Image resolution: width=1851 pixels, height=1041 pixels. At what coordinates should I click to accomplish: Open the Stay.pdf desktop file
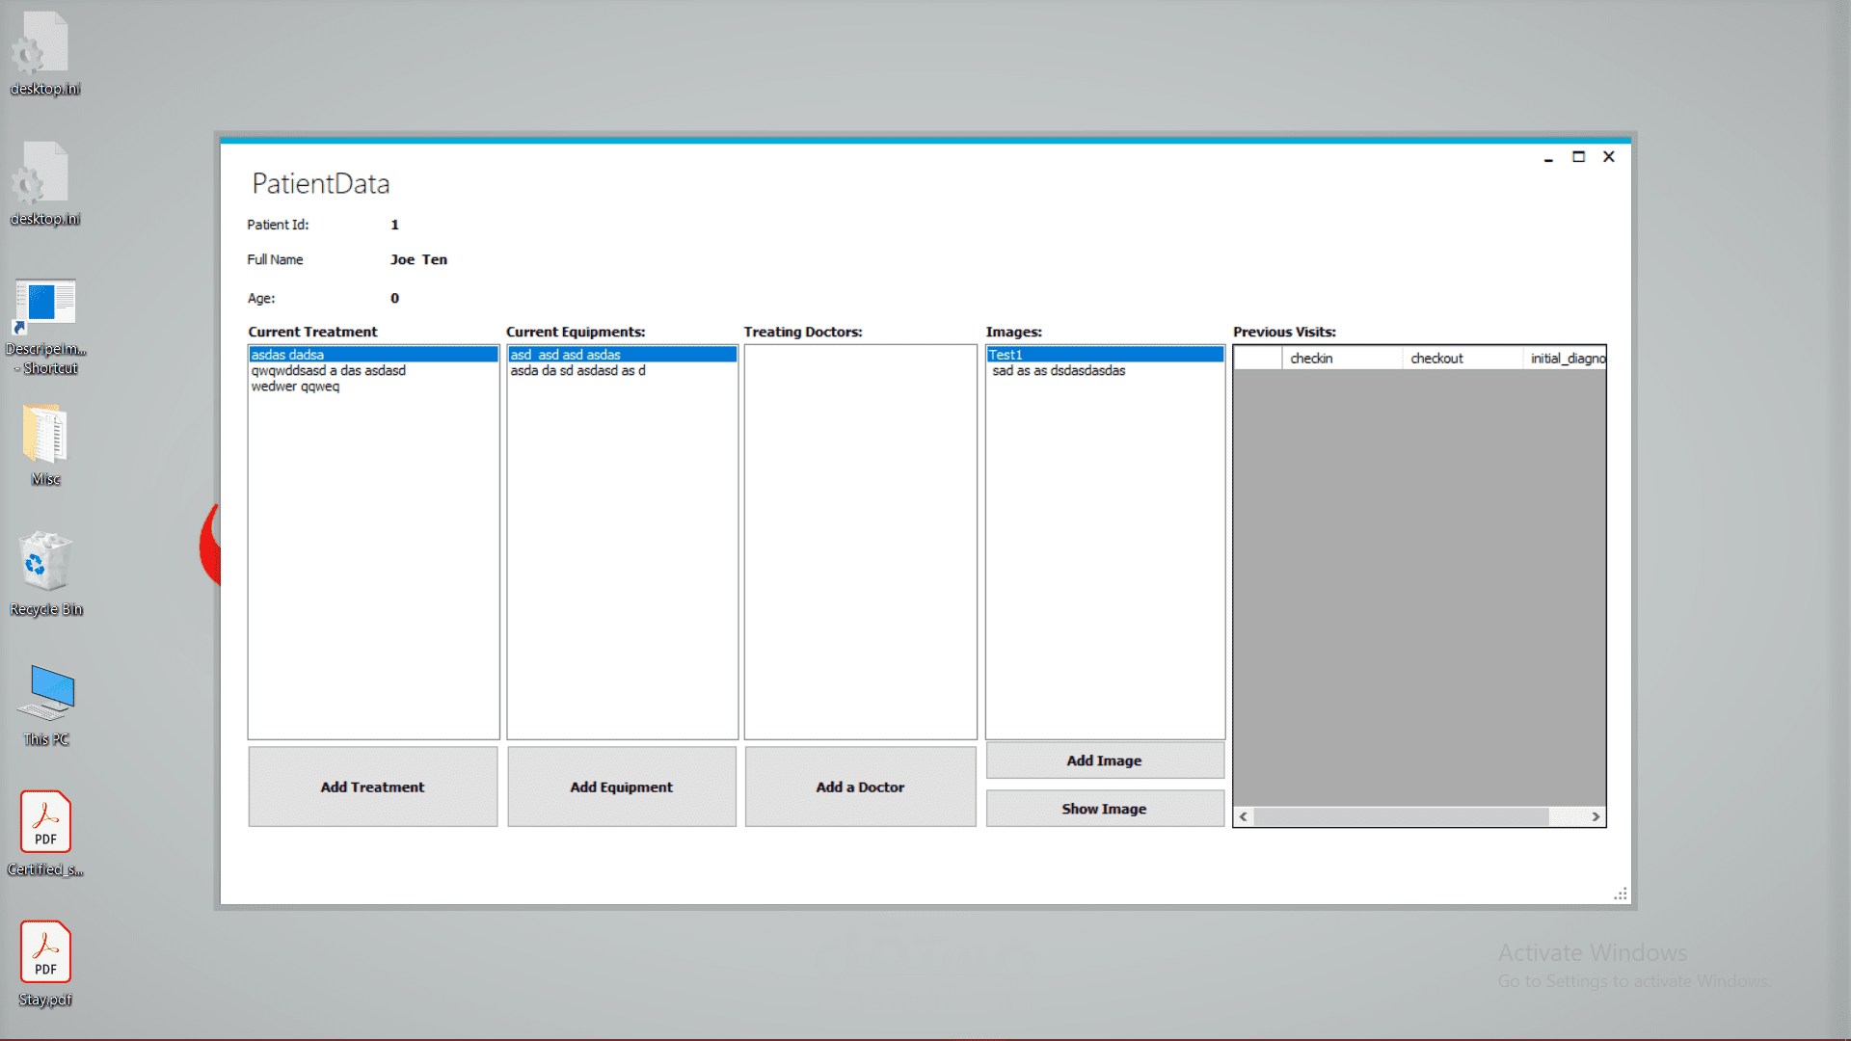coord(45,953)
